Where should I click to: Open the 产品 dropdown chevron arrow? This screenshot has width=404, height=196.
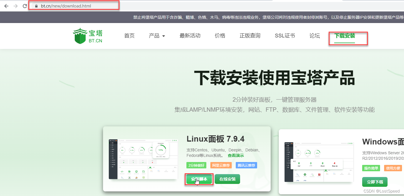pyautogui.click(x=164, y=36)
